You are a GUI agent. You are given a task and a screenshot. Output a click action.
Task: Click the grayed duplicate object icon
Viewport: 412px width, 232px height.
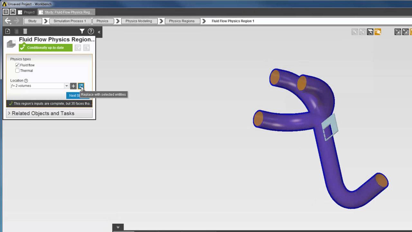coord(16,31)
